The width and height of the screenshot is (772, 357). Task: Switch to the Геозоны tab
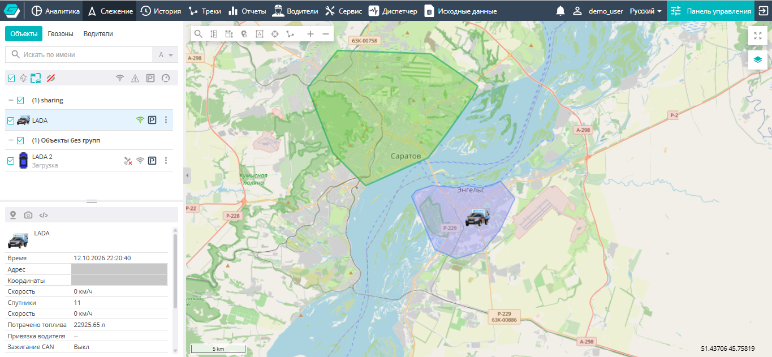[61, 34]
